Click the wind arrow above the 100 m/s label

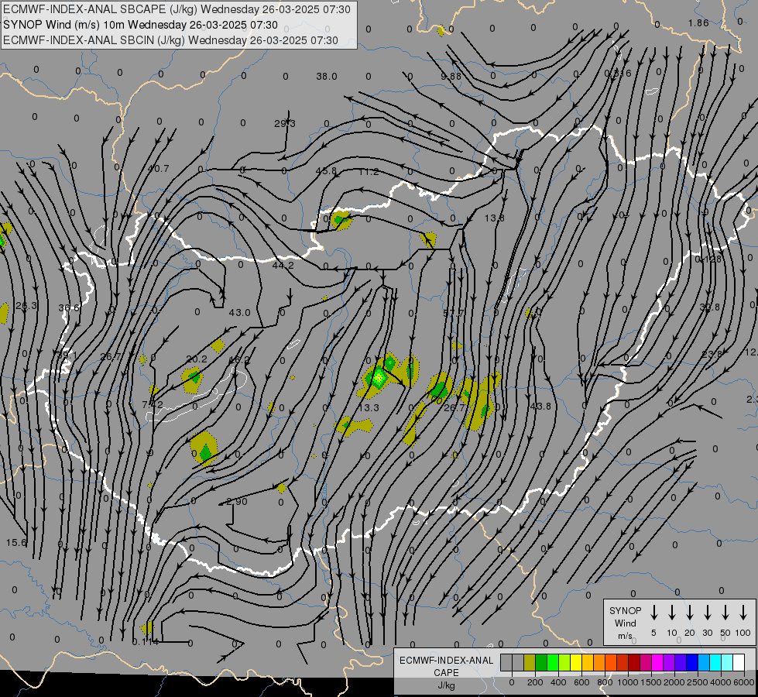click(x=743, y=612)
